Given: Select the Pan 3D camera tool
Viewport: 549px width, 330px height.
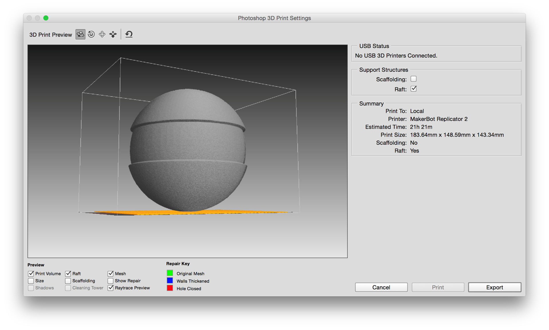Looking at the screenshot, I should pos(102,34).
